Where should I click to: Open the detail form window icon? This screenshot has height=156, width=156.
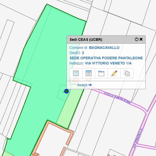tap(89, 73)
